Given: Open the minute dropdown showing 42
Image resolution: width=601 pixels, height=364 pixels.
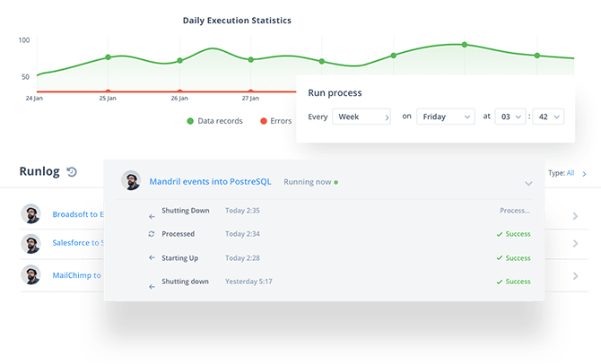Looking at the screenshot, I should pyautogui.click(x=548, y=117).
